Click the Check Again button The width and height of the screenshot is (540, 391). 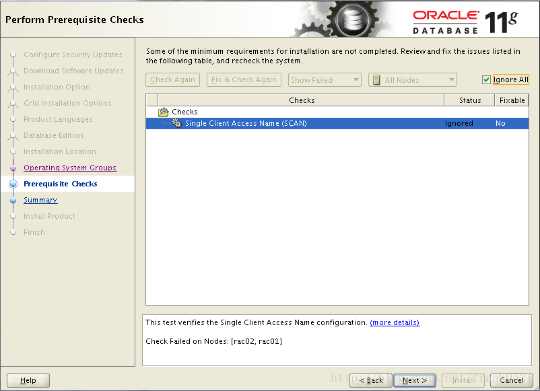pos(172,80)
